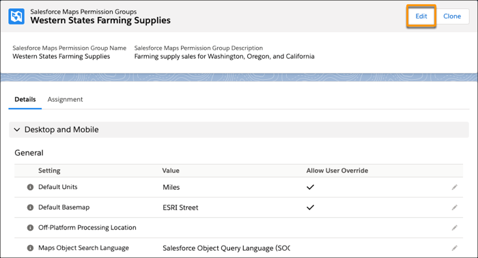478x258 pixels.
Task: Click pencil icon for Maps Object Search Language
Action: pyautogui.click(x=455, y=248)
